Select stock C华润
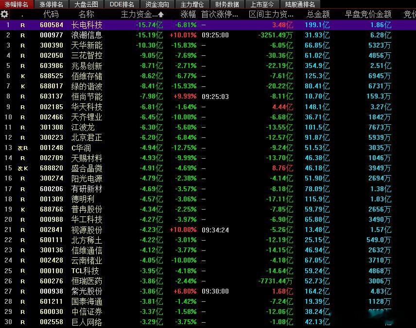This screenshot has height=328, width=416. pos(81,148)
